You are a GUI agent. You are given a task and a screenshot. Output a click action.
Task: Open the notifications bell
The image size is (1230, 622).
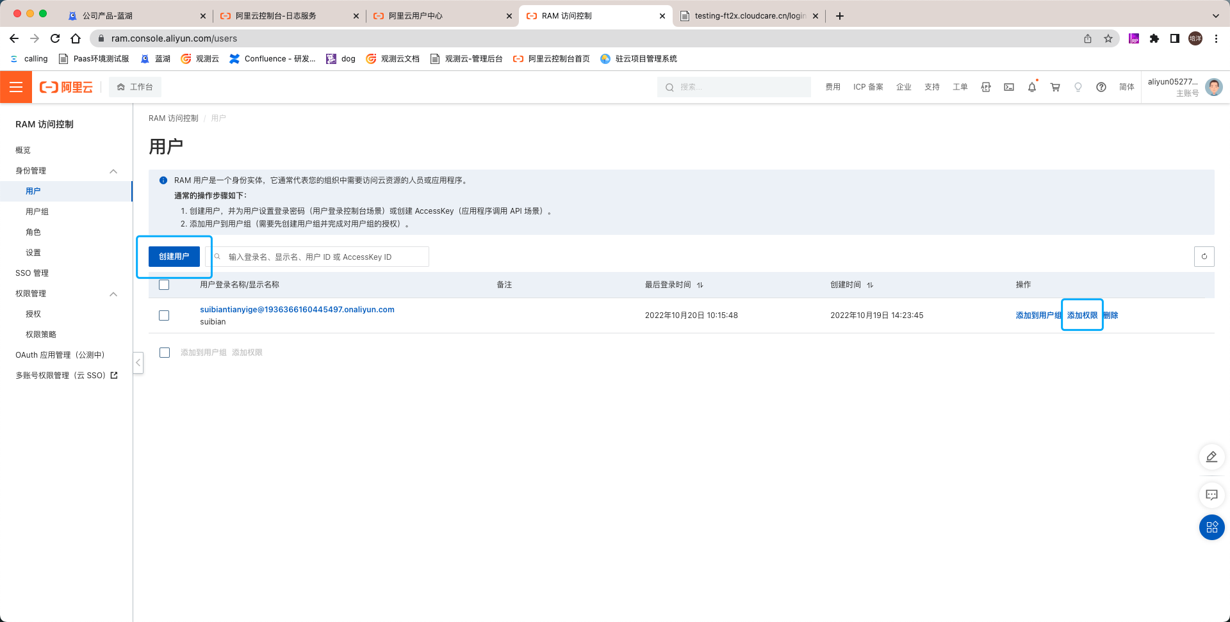[x=1032, y=87]
